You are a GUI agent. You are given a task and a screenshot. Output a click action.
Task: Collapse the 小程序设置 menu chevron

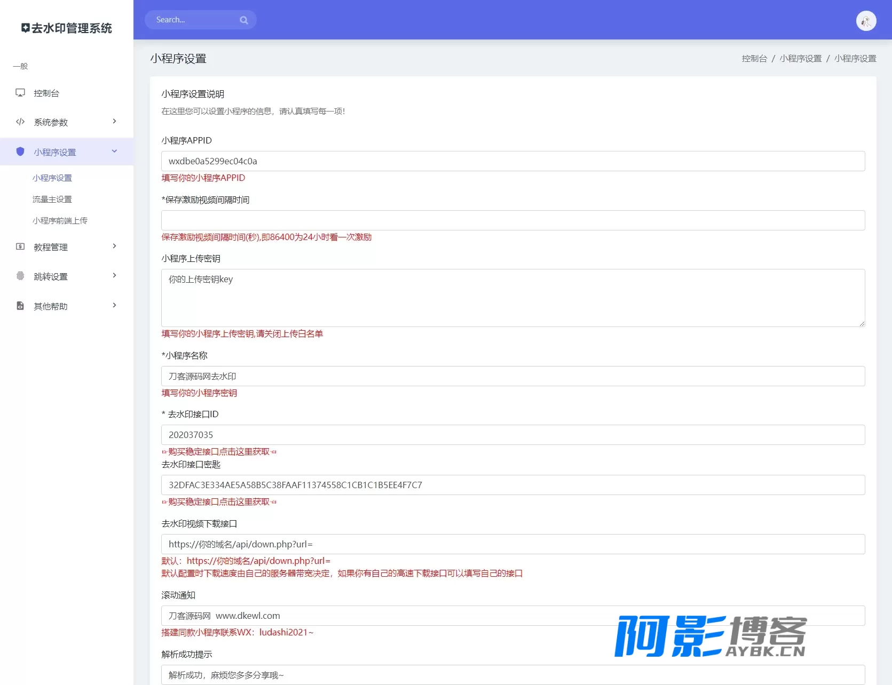(x=114, y=152)
